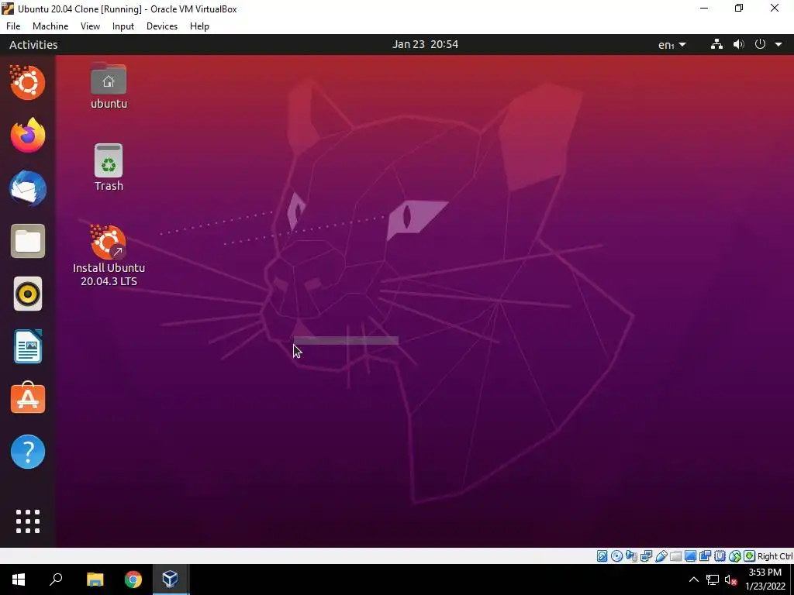Open Ubuntu Software from the dock
Image resolution: width=794 pixels, height=595 pixels.
tap(28, 399)
